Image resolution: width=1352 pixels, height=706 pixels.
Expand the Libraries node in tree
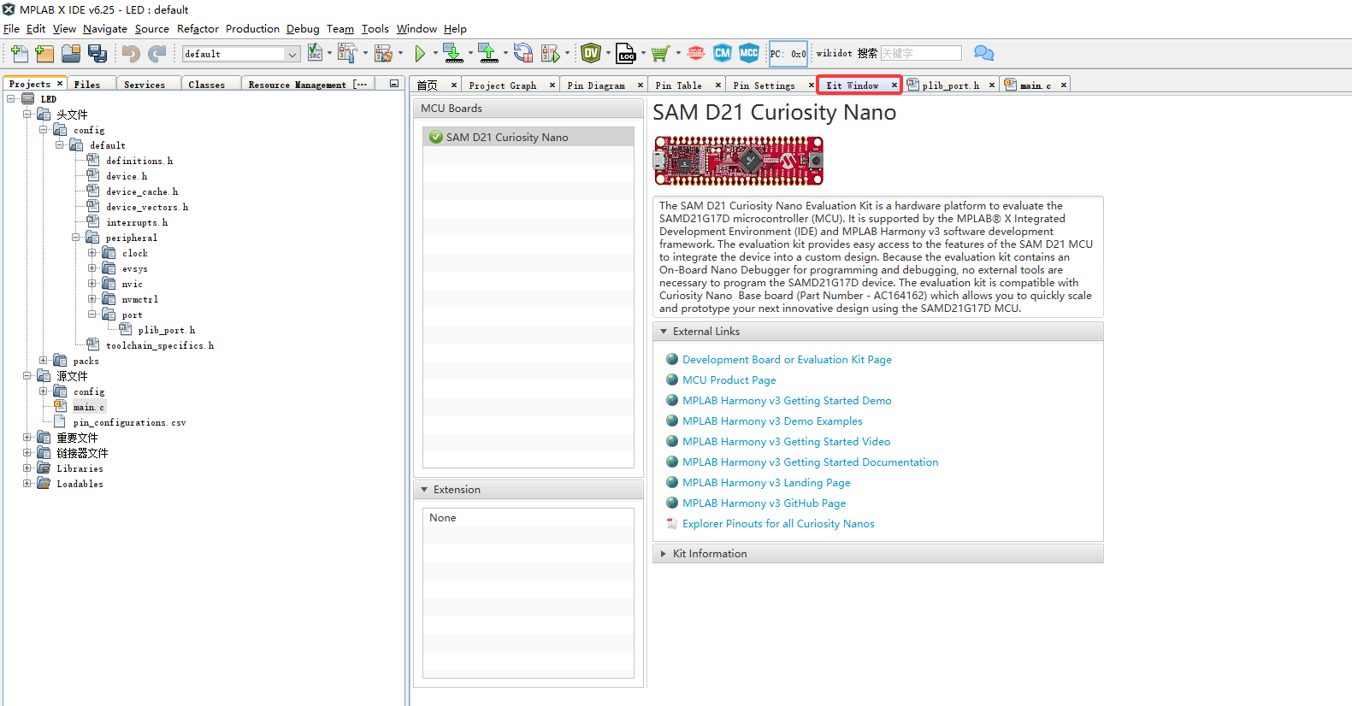(27, 468)
